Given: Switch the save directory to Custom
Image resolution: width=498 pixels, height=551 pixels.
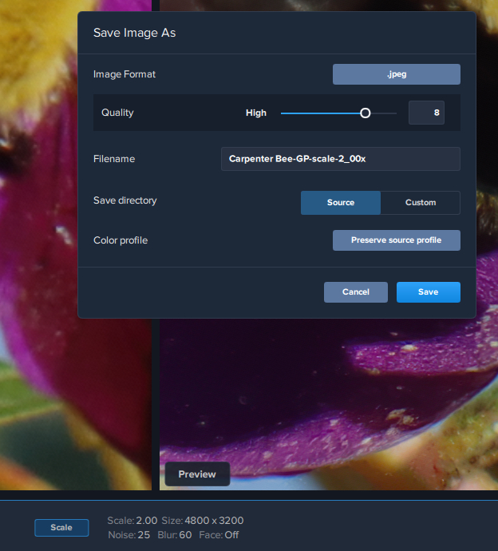Looking at the screenshot, I should pos(420,203).
